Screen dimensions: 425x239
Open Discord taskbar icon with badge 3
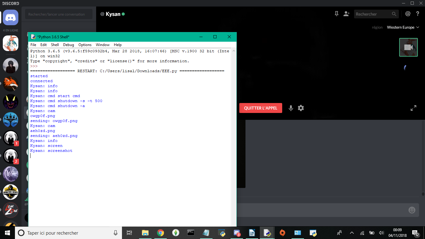(237, 233)
